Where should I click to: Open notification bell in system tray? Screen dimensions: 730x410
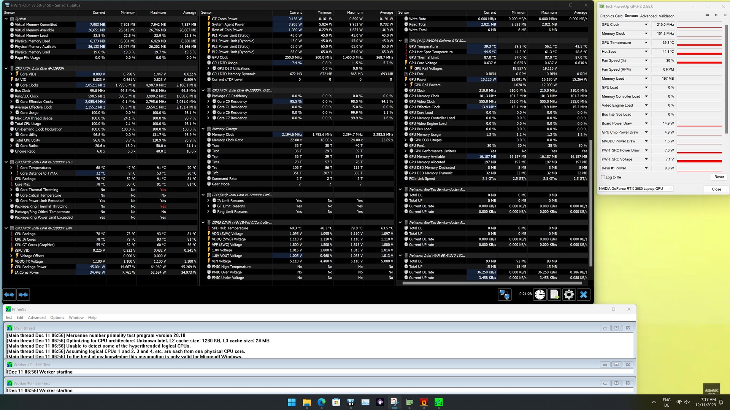pyautogui.click(x=720, y=402)
